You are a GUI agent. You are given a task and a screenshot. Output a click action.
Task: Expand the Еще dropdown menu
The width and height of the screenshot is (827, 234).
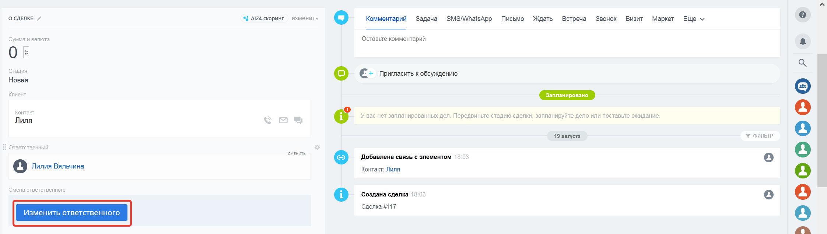(693, 19)
